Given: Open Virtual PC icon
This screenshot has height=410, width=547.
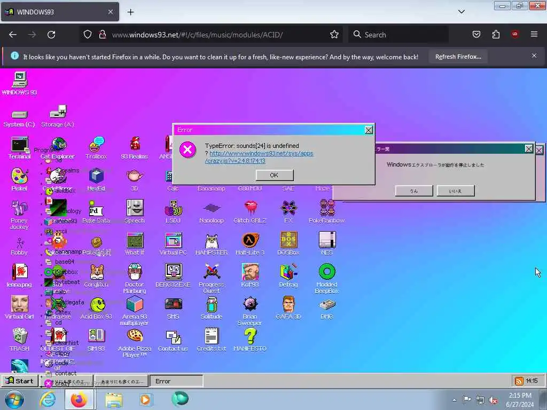Looking at the screenshot, I should click(x=173, y=240).
